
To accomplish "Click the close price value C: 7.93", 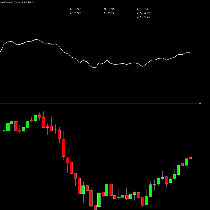I will (75, 13).
